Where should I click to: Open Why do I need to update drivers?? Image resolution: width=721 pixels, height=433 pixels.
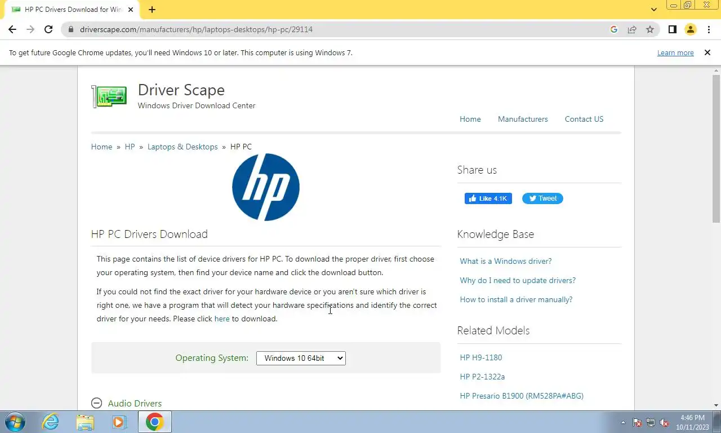click(518, 280)
